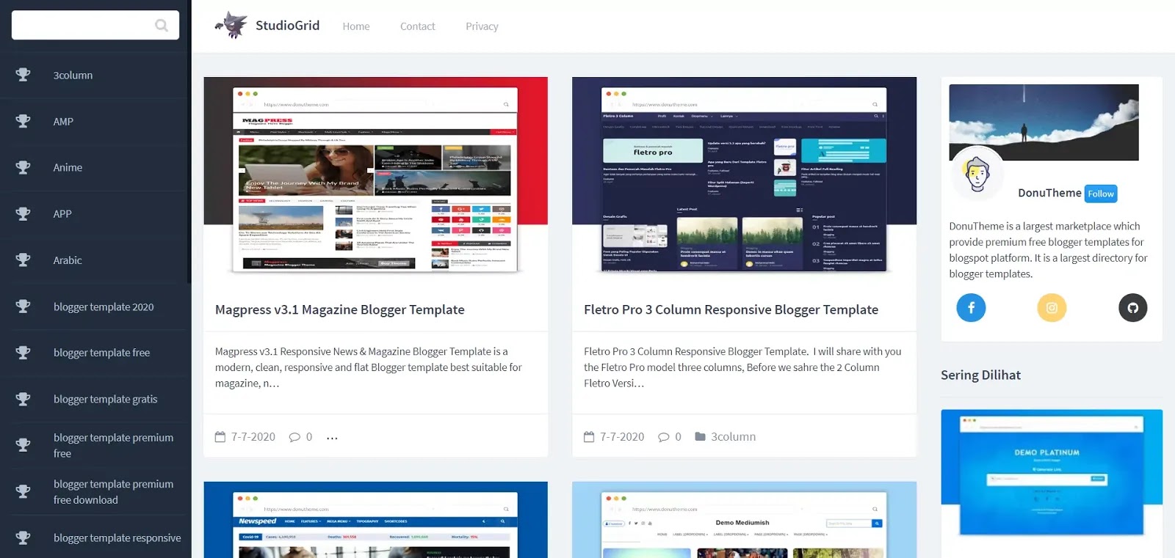Click the trophy icon beside 3column
The height and width of the screenshot is (558, 1175).
pyautogui.click(x=23, y=75)
